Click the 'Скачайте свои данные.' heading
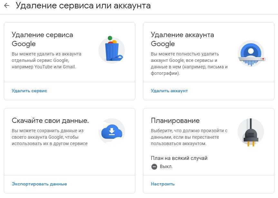 50,121
